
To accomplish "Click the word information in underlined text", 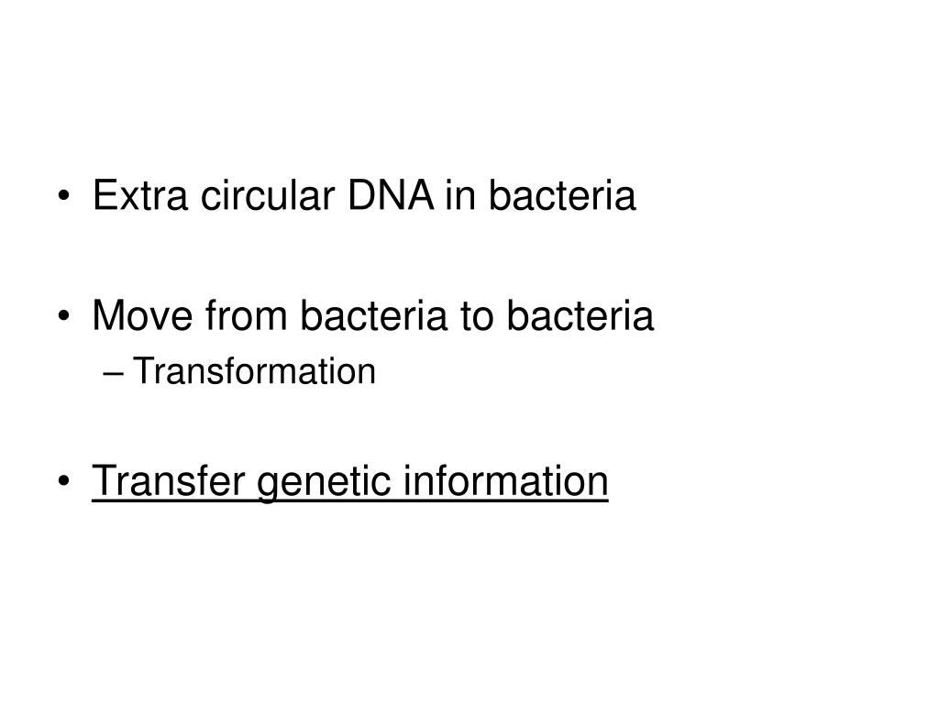I will click(x=506, y=480).
